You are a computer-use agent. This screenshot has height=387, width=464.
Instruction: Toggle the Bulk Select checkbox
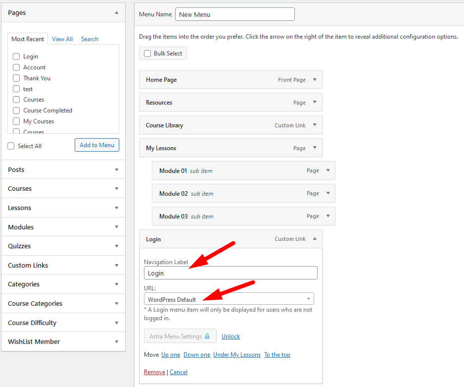[x=147, y=53]
